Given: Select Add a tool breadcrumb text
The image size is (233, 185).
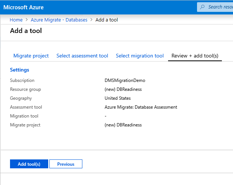Looking at the screenshot, I should (106, 20).
